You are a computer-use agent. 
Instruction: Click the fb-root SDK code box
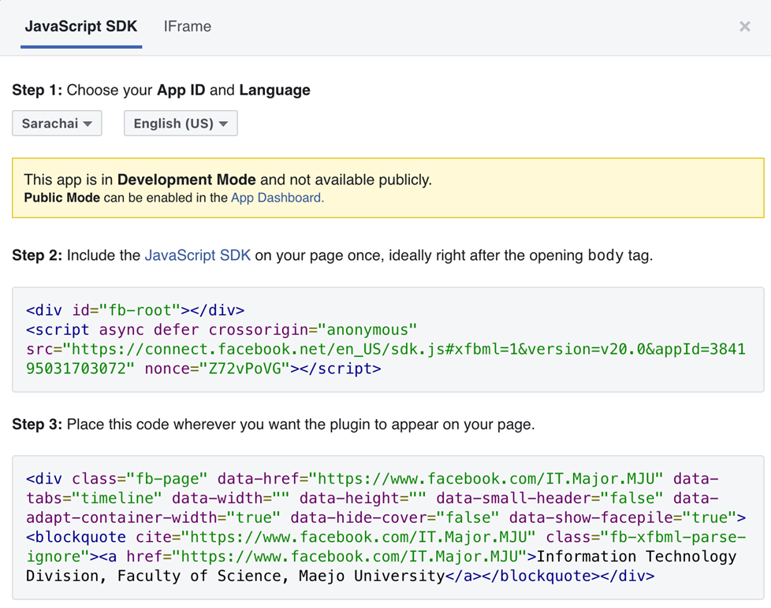388,339
